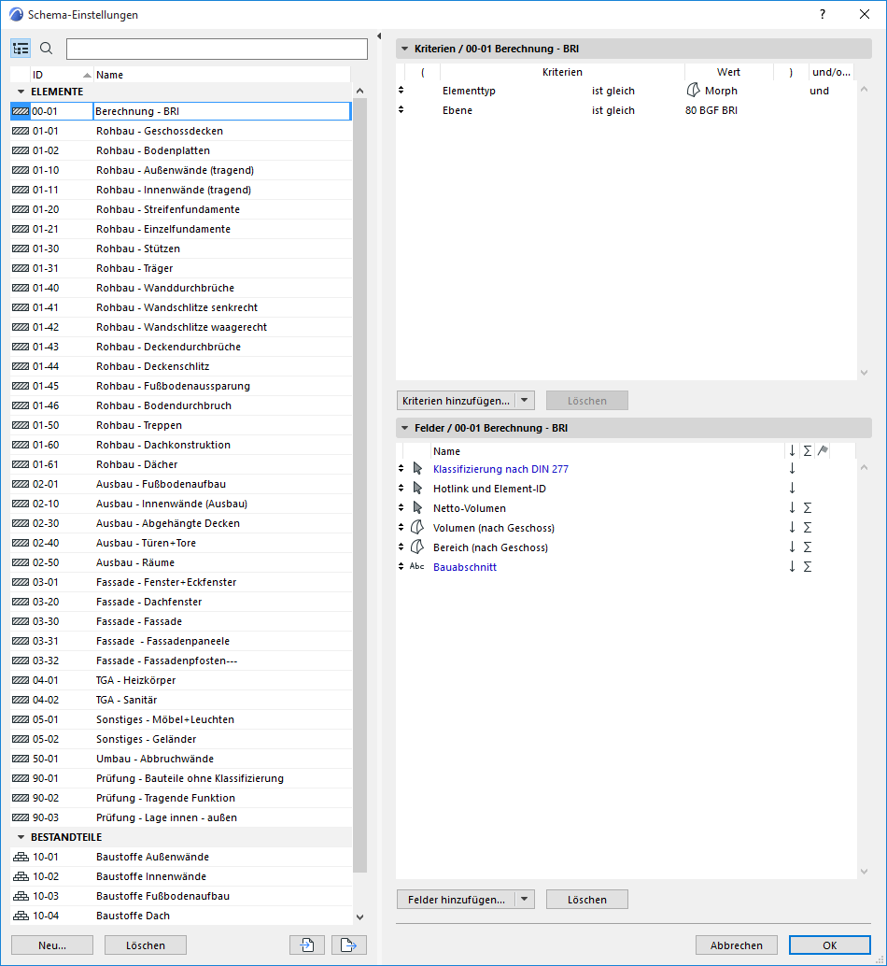The width and height of the screenshot is (887, 966).
Task: Click the morph icon beside Volumen (nach Geschoss)
Action: pos(417,527)
